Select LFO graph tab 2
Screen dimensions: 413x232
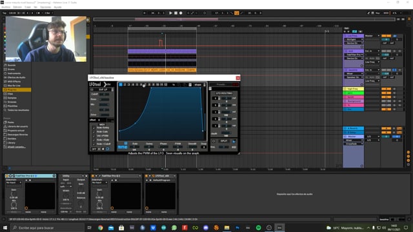125,84
